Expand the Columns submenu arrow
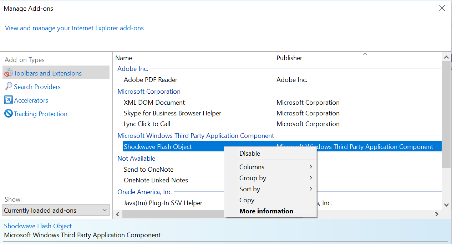This screenshot has height=244, width=452. (x=311, y=167)
